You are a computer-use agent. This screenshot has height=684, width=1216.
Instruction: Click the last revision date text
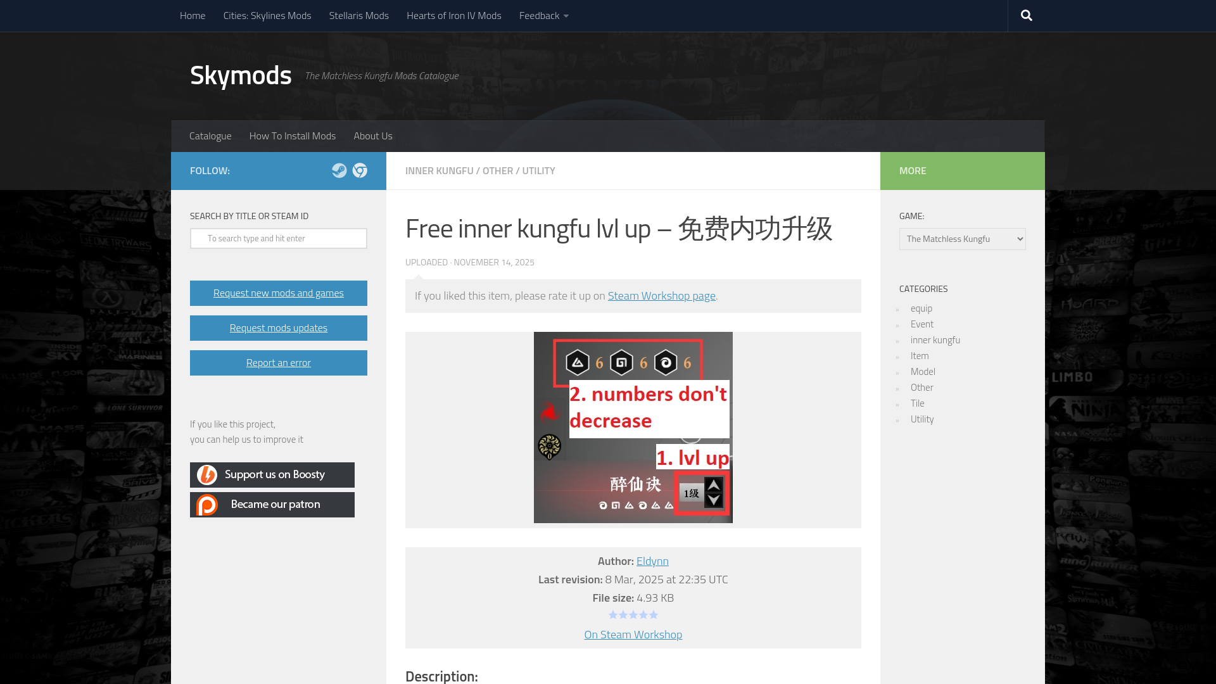(666, 579)
